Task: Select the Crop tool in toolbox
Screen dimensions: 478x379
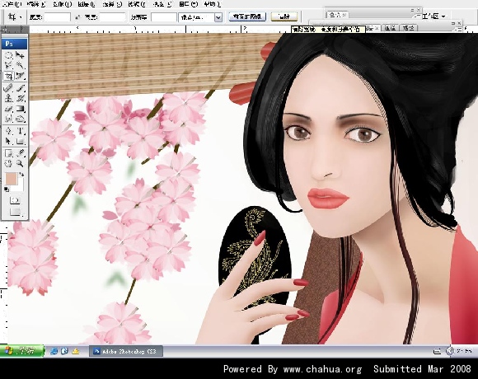Action: tap(8, 76)
